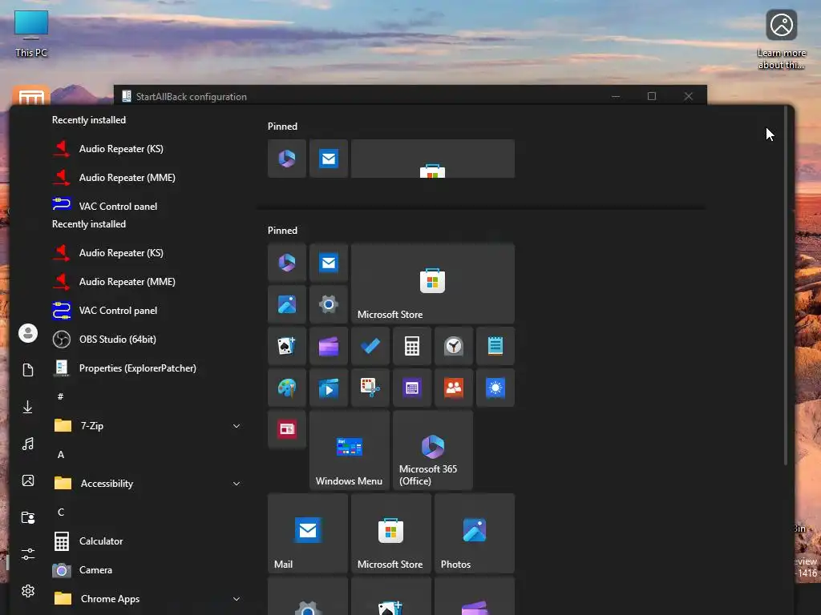Open Music from the Start sidebar
The height and width of the screenshot is (615, 821).
pyautogui.click(x=28, y=444)
